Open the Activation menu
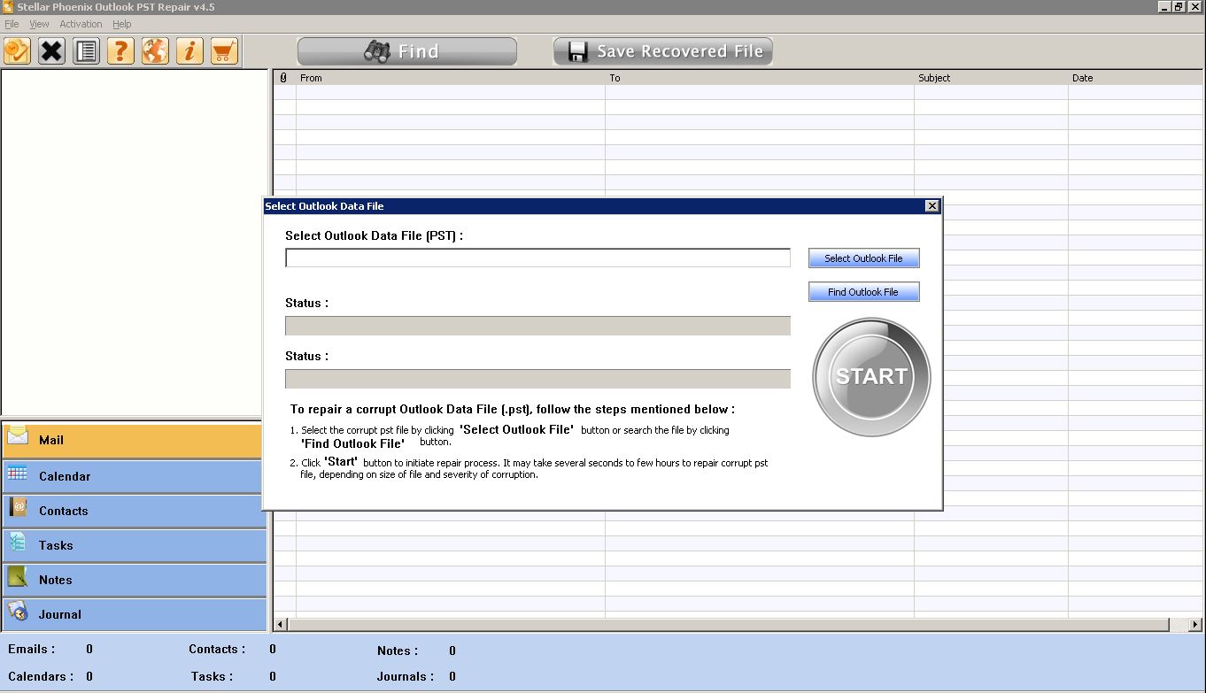The height and width of the screenshot is (693, 1206). point(81,24)
